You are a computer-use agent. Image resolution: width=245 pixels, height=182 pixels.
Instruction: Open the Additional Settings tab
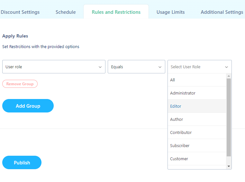(x=222, y=12)
